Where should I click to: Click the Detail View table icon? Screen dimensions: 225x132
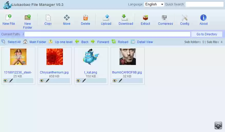pyautogui.click(x=133, y=42)
